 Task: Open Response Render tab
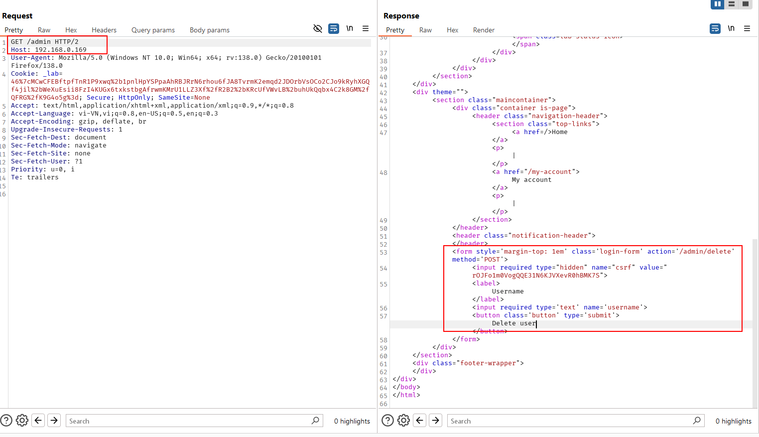click(x=484, y=30)
